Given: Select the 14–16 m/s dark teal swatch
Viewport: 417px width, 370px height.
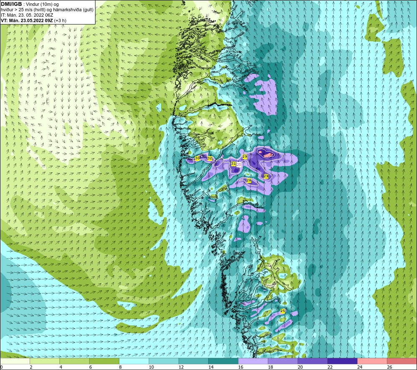Looking at the screenshot, I should (x=224, y=361).
